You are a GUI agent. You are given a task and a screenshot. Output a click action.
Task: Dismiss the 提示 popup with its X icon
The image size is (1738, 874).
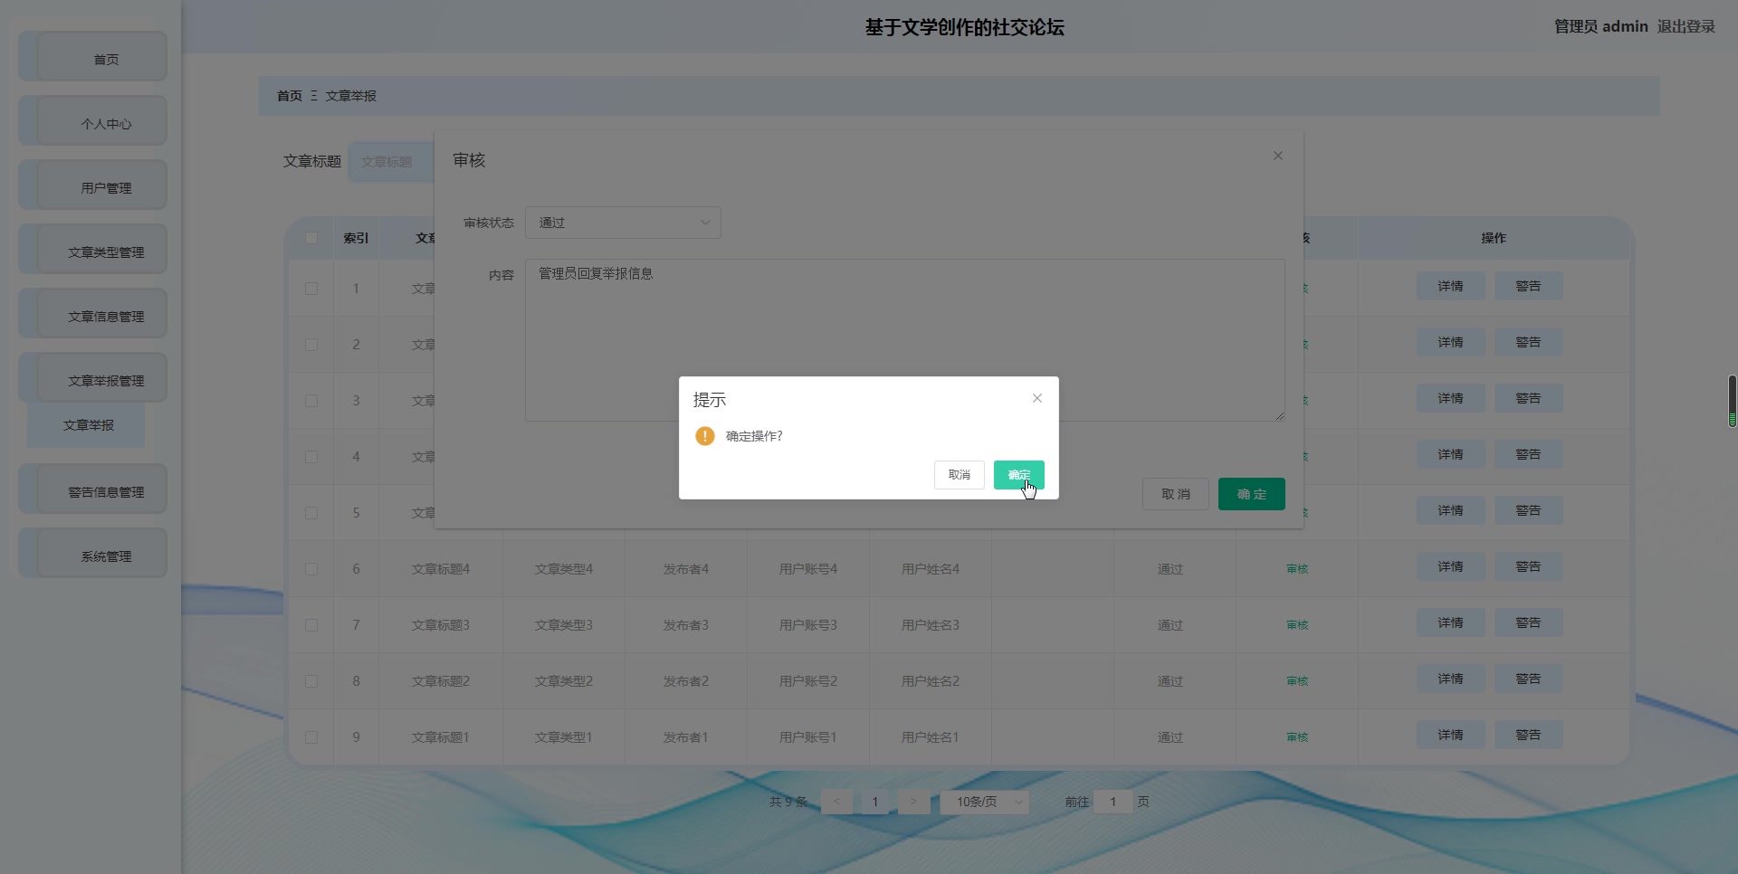[1036, 398]
